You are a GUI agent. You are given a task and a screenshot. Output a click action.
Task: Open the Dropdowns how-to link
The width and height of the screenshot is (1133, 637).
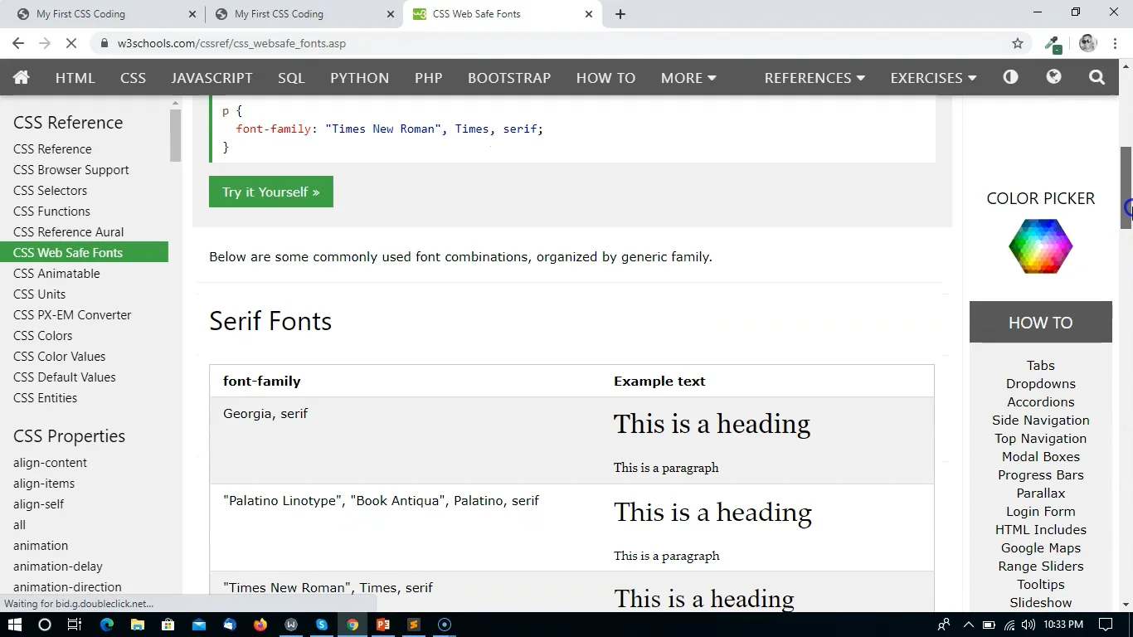(x=1040, y=384)
